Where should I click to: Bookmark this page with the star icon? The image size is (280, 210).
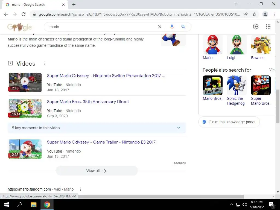(x=254, y=14)
